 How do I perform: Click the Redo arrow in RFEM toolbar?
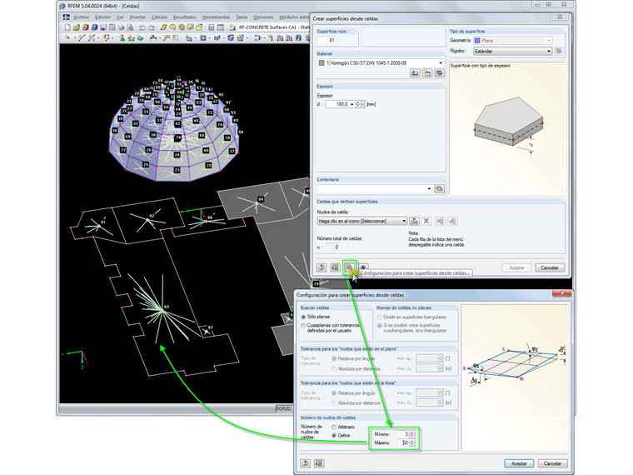(152, 27)
